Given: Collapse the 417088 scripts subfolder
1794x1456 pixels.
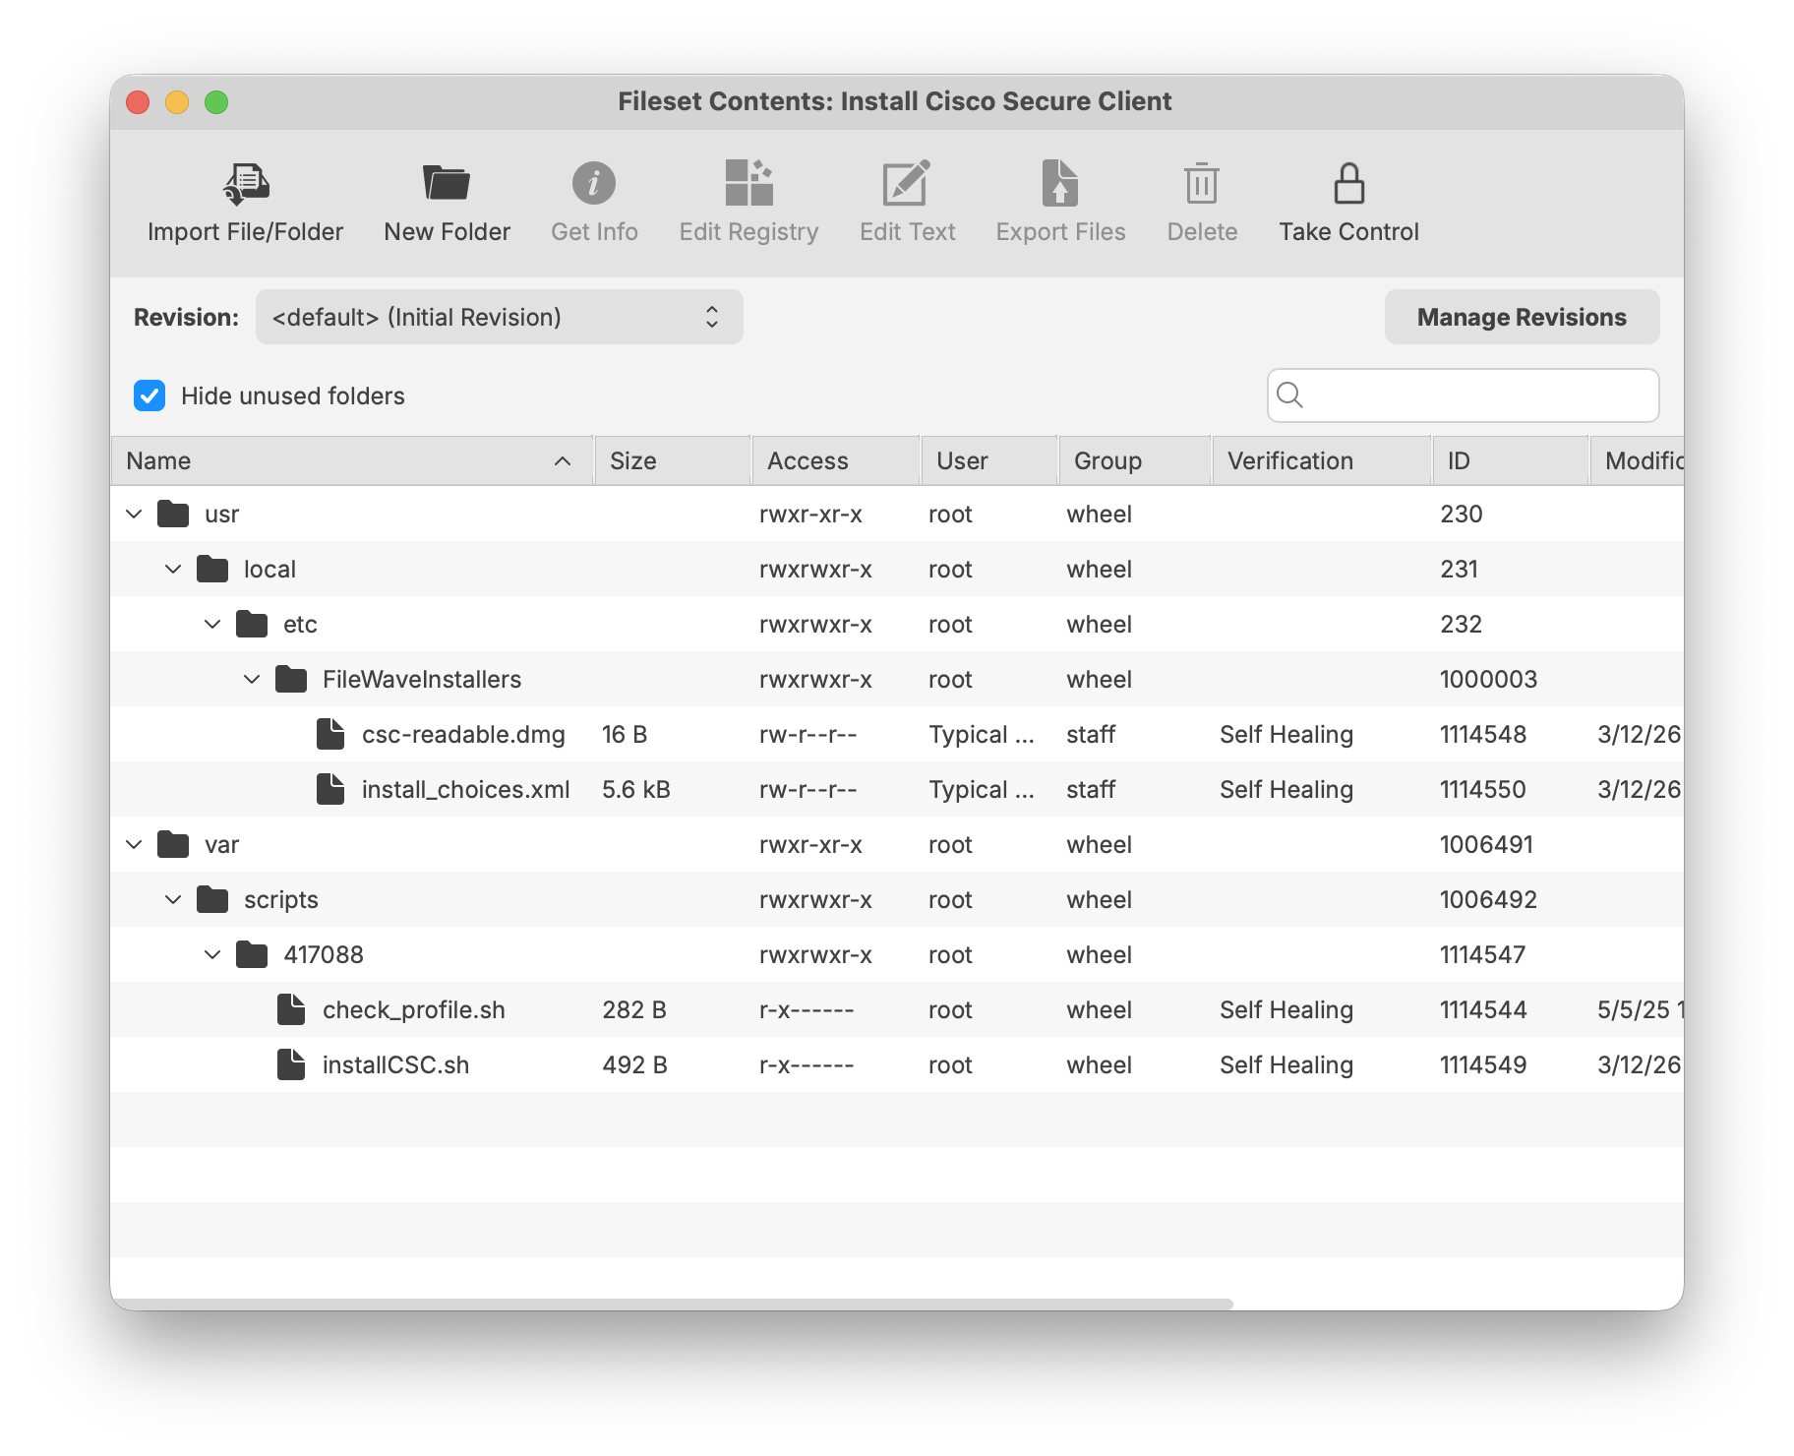Looking at the screenshot, I should (x=212, y=954).
